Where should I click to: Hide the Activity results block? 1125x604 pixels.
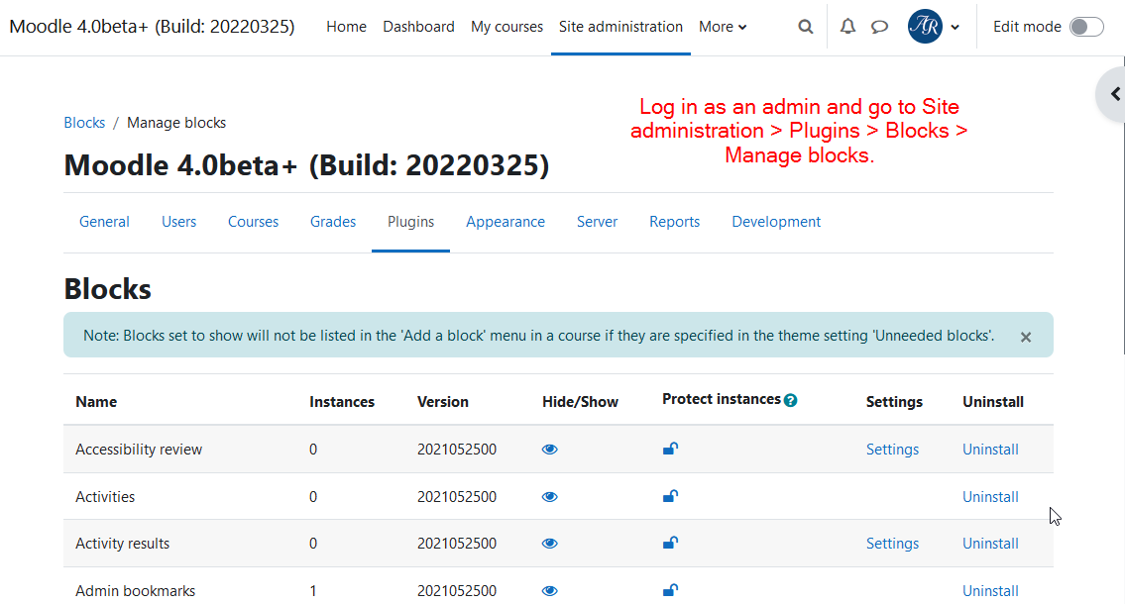tap(549, 543)
